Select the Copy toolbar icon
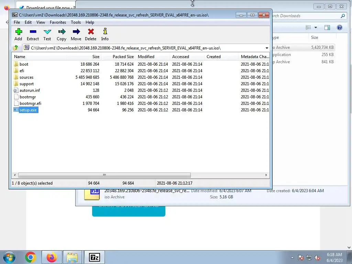The width and height of the screenshot is (352, 264). [62, 31]
